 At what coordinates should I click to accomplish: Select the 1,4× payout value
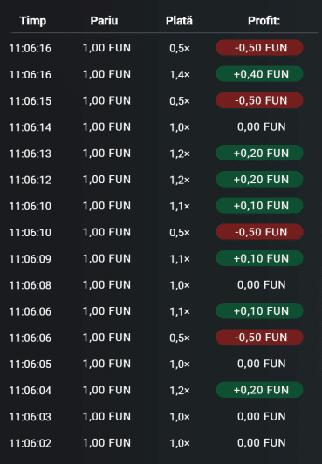(180, 75)
